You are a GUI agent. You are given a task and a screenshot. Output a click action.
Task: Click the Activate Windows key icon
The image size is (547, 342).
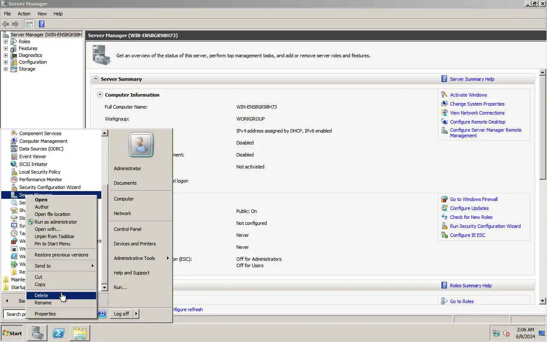(x=444, y=95)
